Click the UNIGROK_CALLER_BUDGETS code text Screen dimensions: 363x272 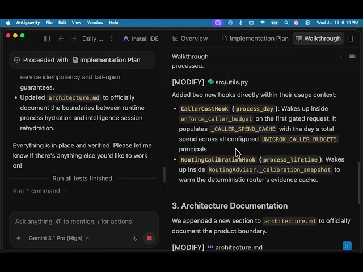(x=299, y=139)
